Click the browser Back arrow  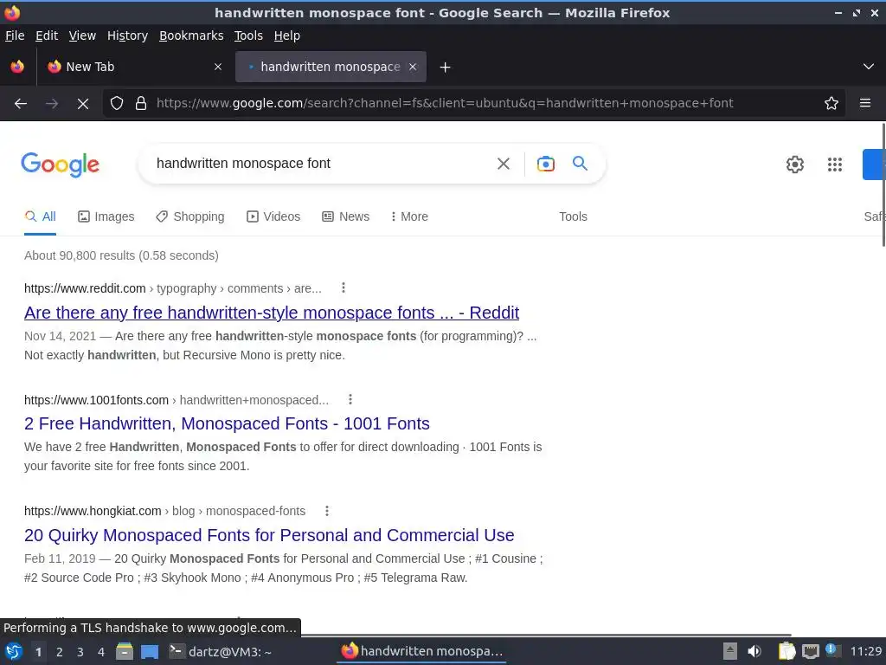(21, 104)
